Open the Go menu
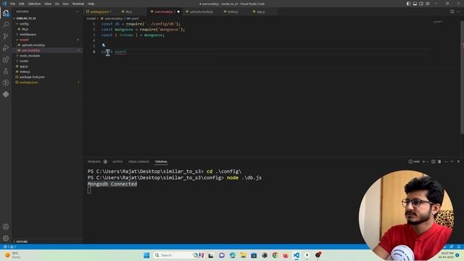 57,4
